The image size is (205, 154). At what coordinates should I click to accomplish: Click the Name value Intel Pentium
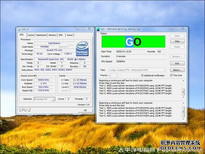point(54,43)
